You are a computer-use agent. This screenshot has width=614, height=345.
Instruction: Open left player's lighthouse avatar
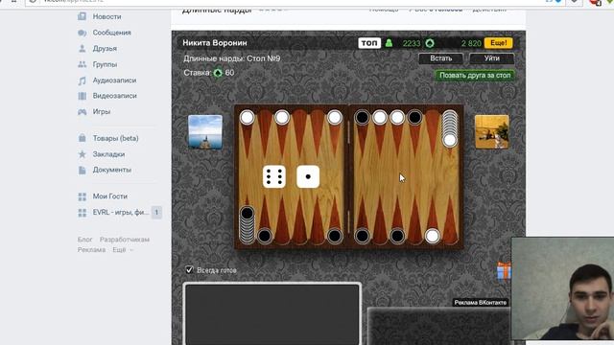(205, 132)
